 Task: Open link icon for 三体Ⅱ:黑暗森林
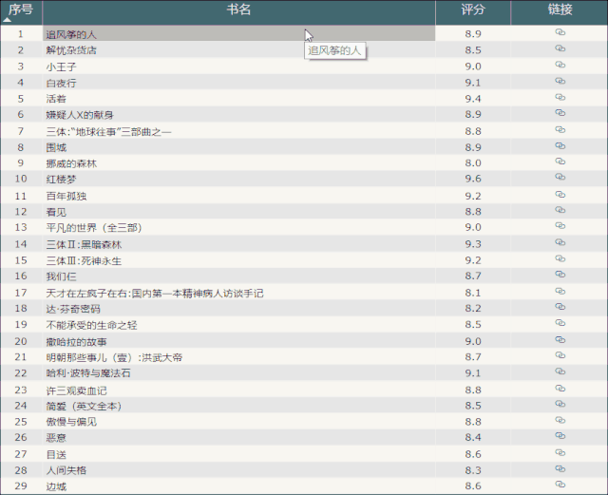(560, 242)
